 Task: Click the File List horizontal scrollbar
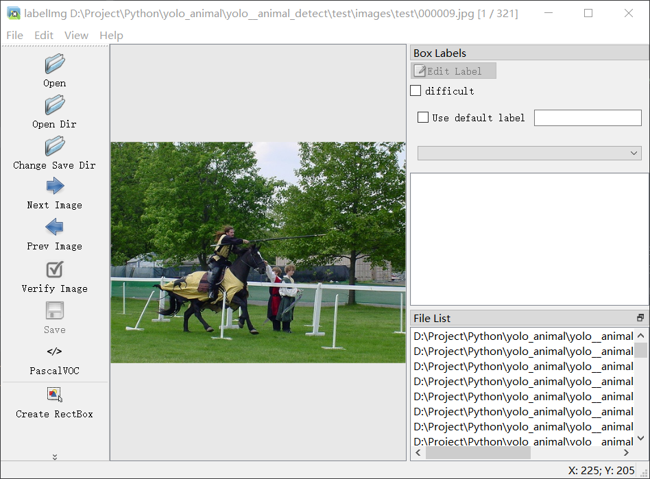tap(478, 453)
